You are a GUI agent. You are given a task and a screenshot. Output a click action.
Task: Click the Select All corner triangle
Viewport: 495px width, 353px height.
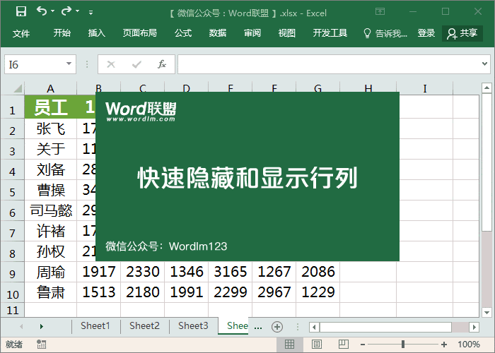[x=18, y=88]
